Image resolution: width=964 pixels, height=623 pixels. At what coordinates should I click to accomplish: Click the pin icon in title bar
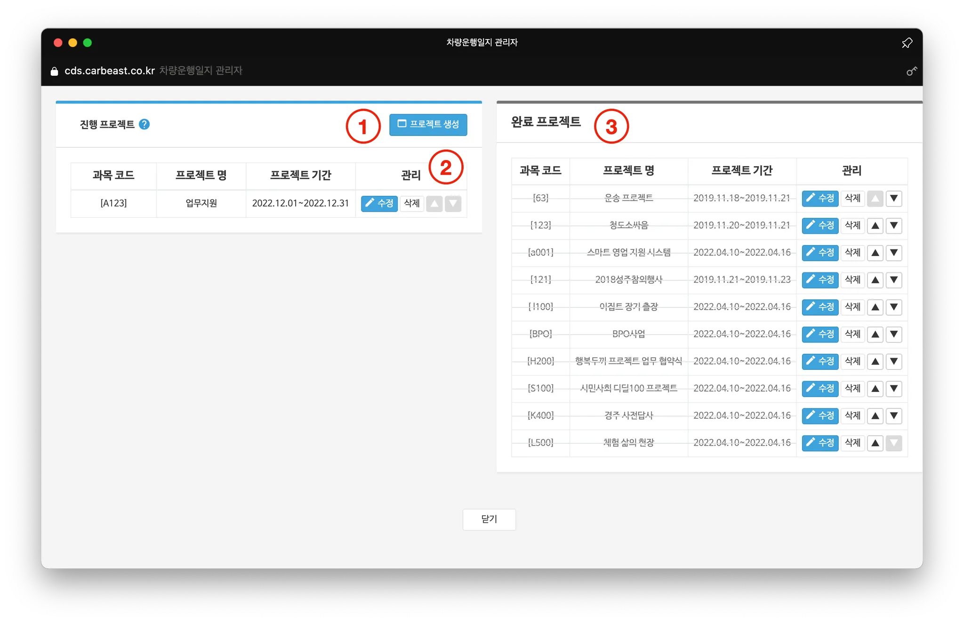click(907, 43)
